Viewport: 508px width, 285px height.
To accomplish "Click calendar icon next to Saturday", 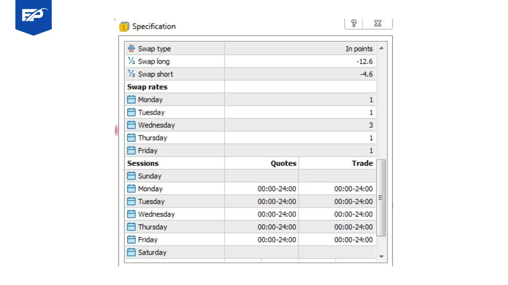I will coord(131,252).
